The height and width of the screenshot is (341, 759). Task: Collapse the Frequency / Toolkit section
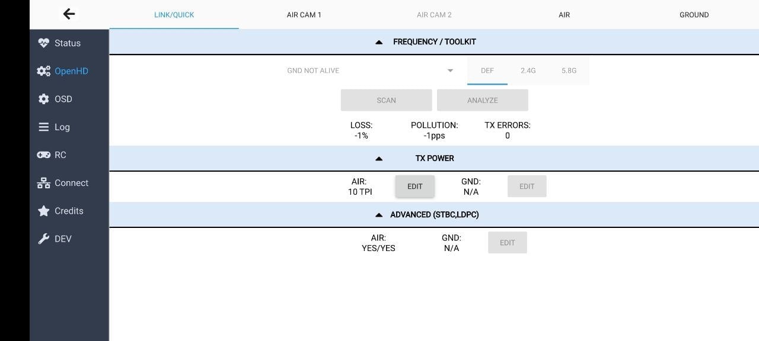coord(379,42)
